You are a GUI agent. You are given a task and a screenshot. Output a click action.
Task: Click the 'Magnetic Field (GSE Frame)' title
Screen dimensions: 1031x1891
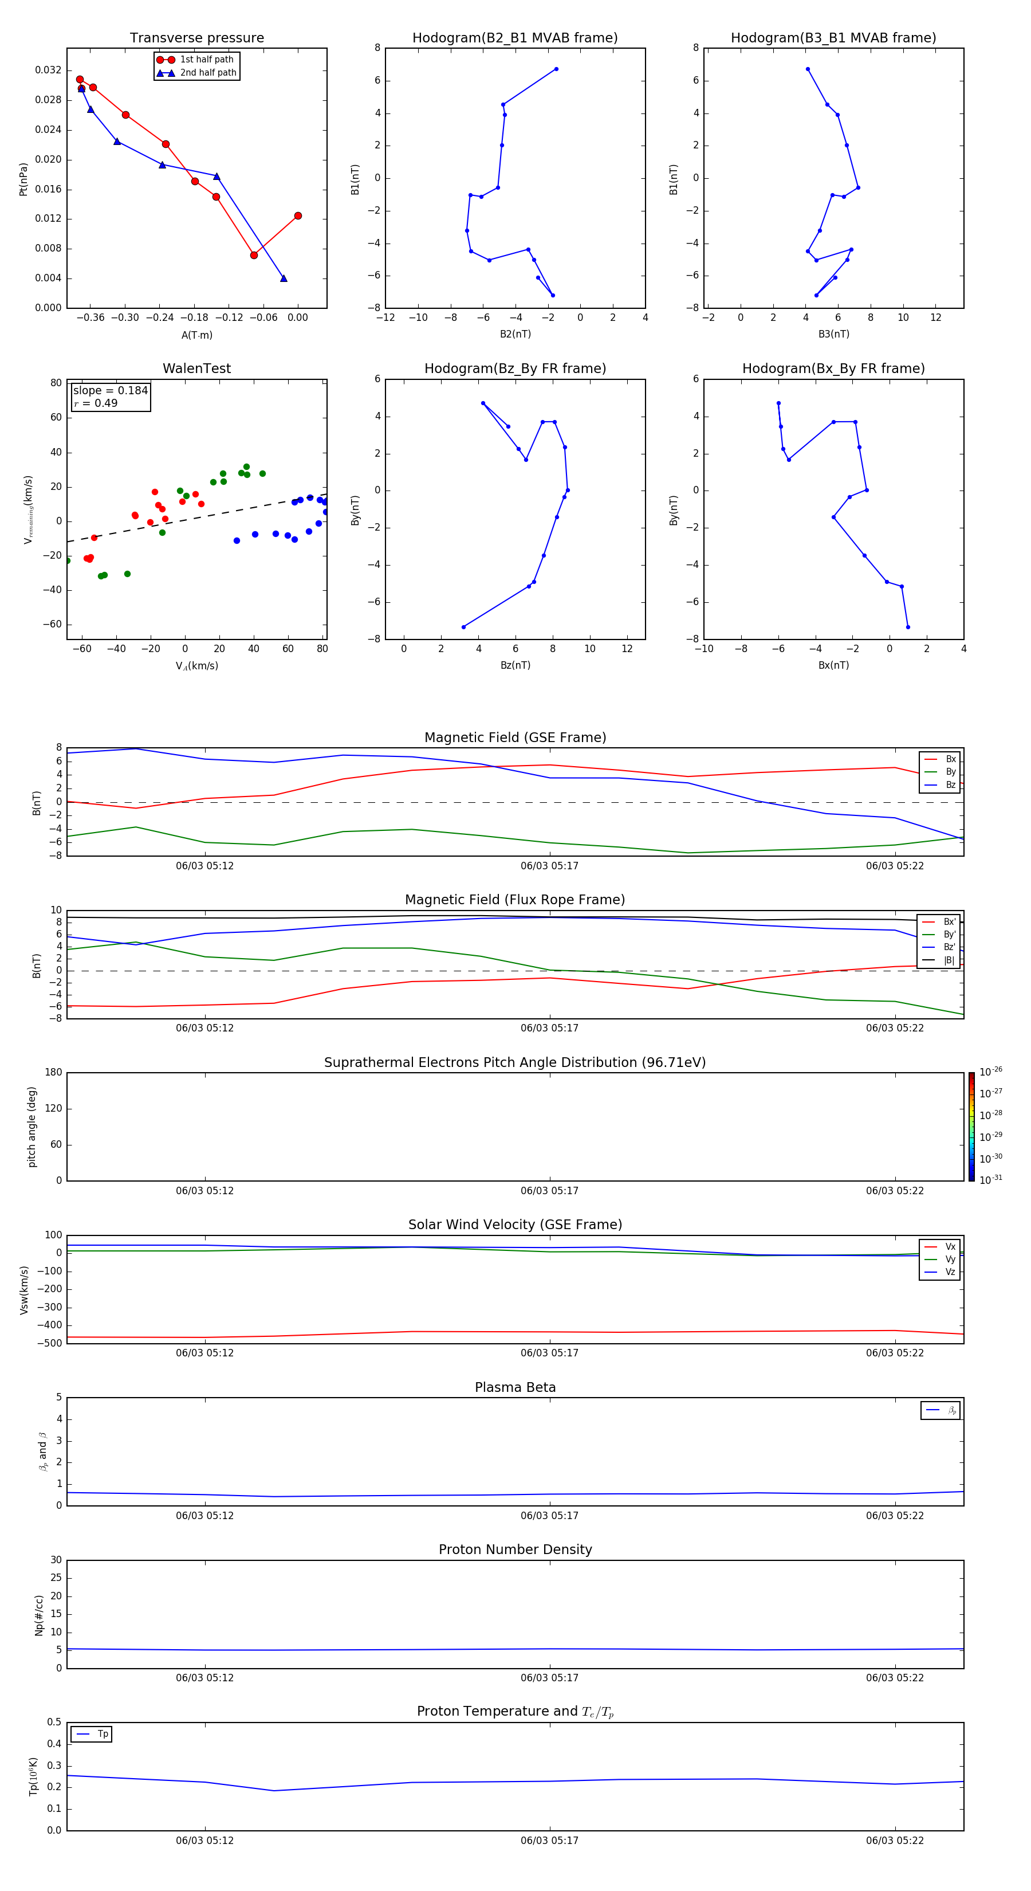(515, 737)
